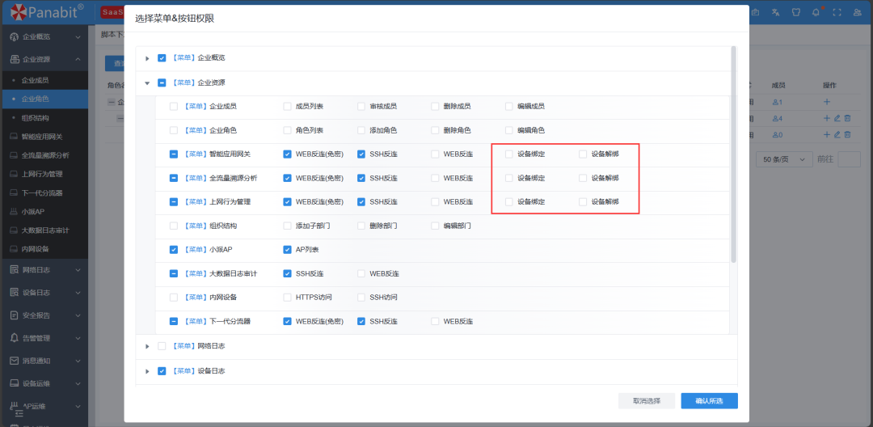This screenshot has height=427, width=873.
Task: Click the 消息通知 envelope icon in sidebar
Action: (15, 361)
